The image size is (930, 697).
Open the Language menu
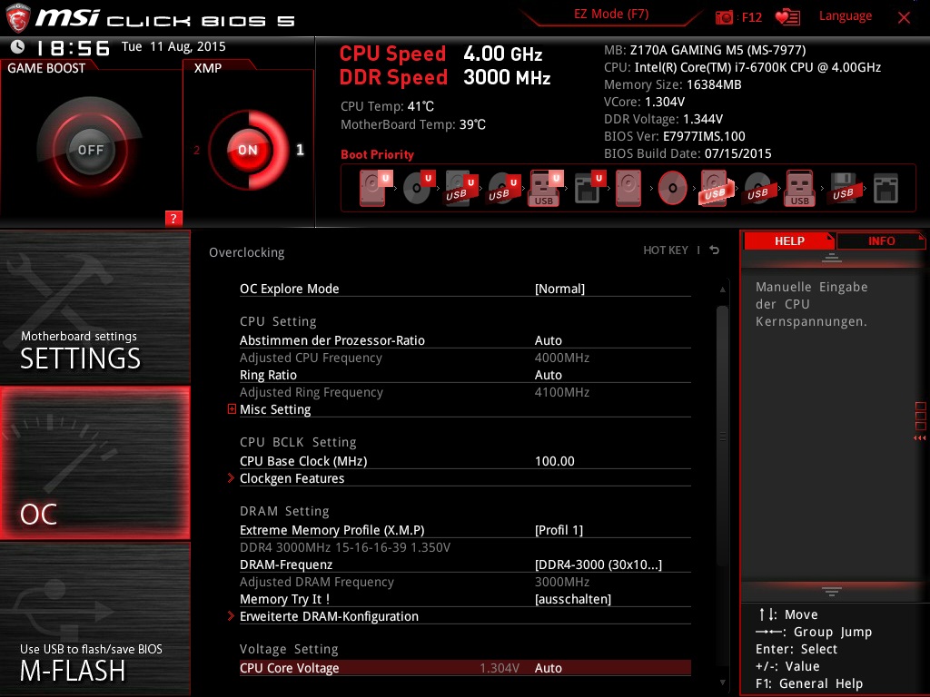click(846, 16)
